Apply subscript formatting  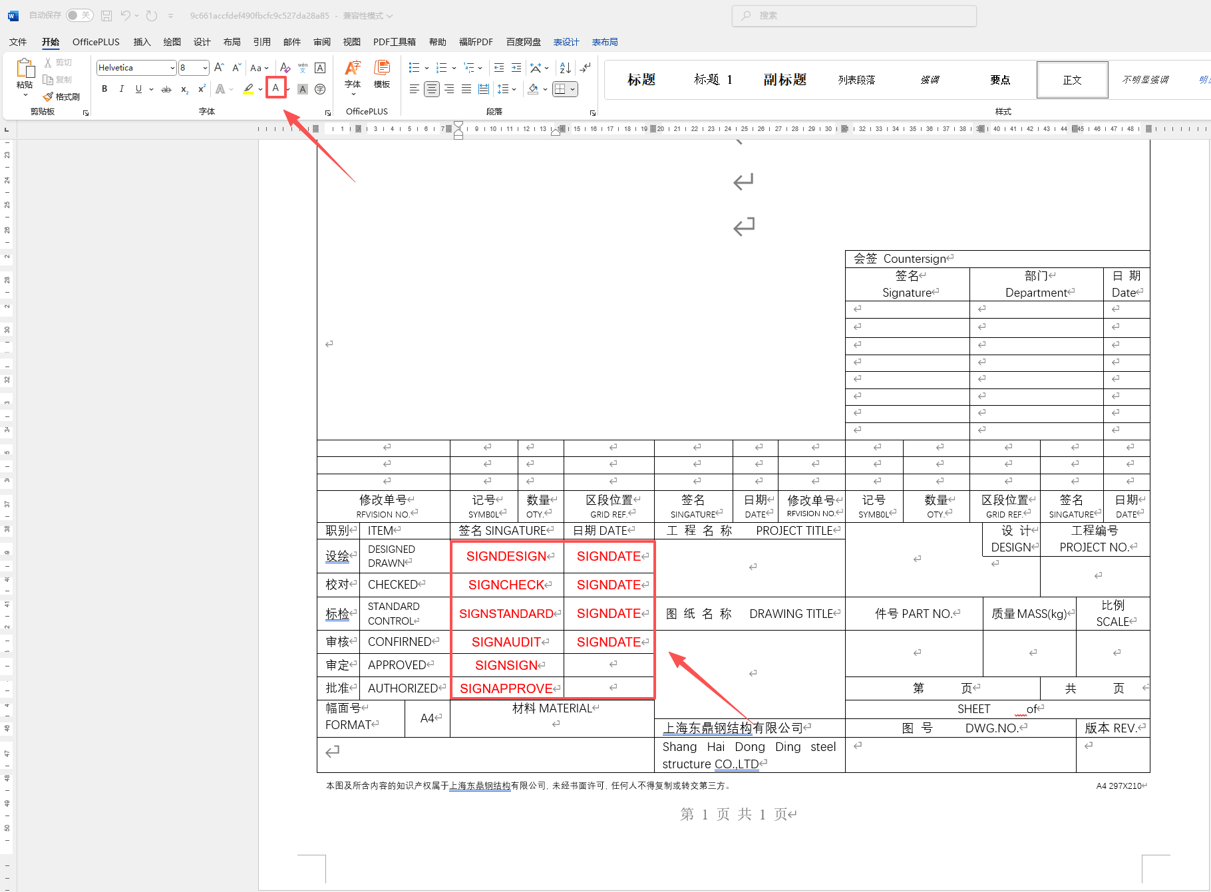[184, 89]
